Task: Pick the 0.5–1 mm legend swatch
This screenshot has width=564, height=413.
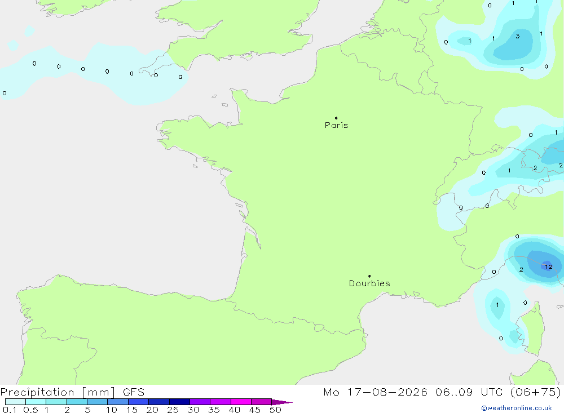Action: [x=36, y=402]
